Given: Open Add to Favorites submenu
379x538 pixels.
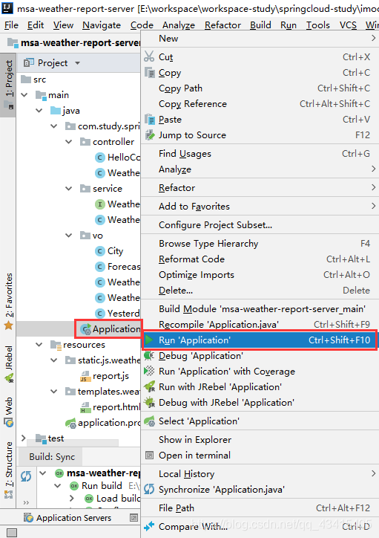Looking at the screenshot, I should (260, 207).
